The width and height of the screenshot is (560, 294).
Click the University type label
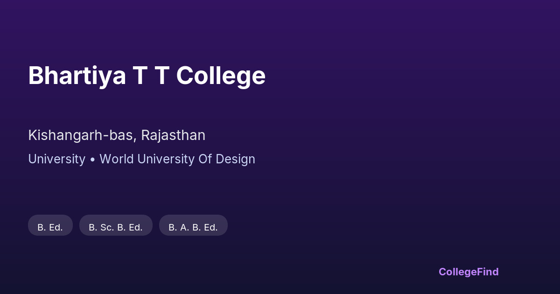tap(56, 159)
